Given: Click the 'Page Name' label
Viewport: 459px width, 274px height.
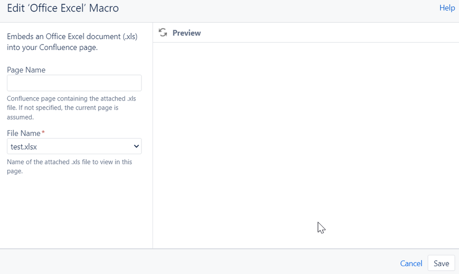Looking at the screenshot, I should click(26, 70).
